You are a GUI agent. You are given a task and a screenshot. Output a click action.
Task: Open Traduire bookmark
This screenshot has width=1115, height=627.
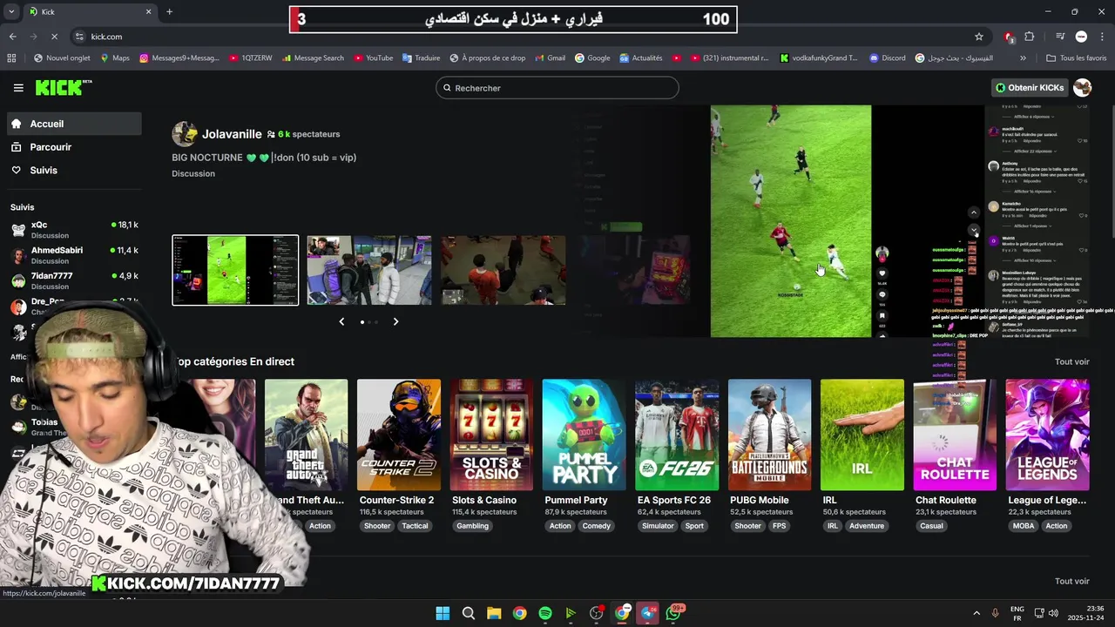[x=421, y=58]
